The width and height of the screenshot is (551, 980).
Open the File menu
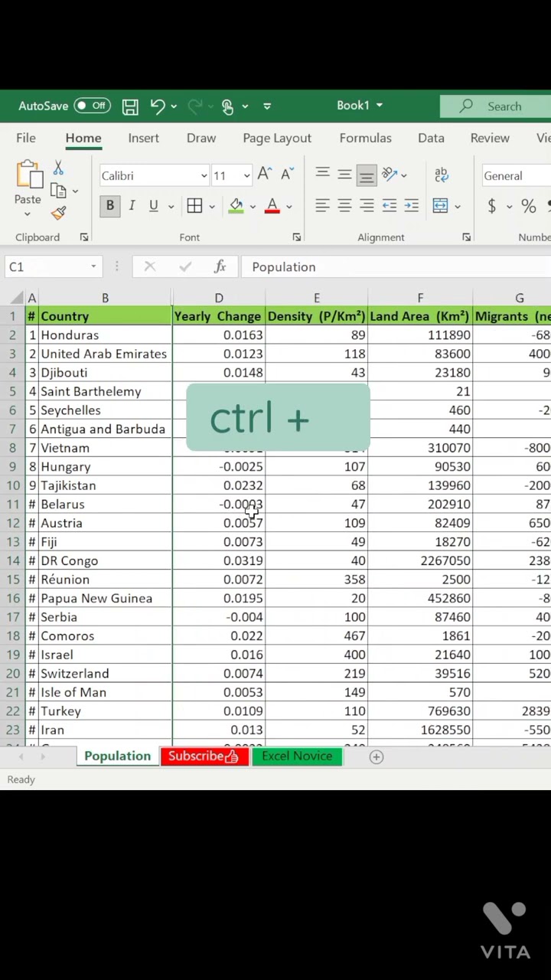(x=26, y=138)
